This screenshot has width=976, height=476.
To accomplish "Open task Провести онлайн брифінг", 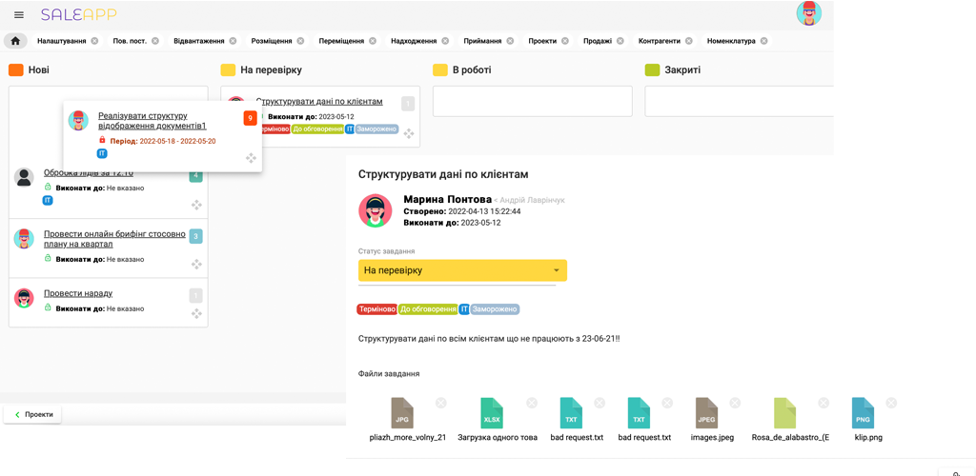I will click(114, 239).
